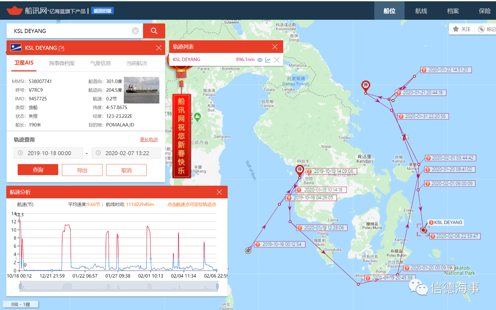The height and width of the screenshot is (310, 496).
Task: Open speed chart icon in track list row
Action: tap(268, 60)
